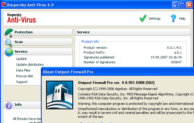Screen dimensions: 194x123
Task: Click the About Outpost Firewall Pro title bar
Action: 117,72
